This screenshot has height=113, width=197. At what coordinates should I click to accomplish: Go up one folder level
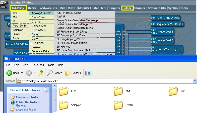41,73
